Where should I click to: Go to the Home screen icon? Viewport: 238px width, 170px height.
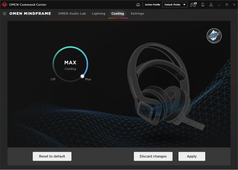pyautogui.click(x=138, y=5)
